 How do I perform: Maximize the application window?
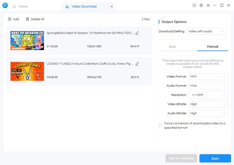tap(222, 5)
